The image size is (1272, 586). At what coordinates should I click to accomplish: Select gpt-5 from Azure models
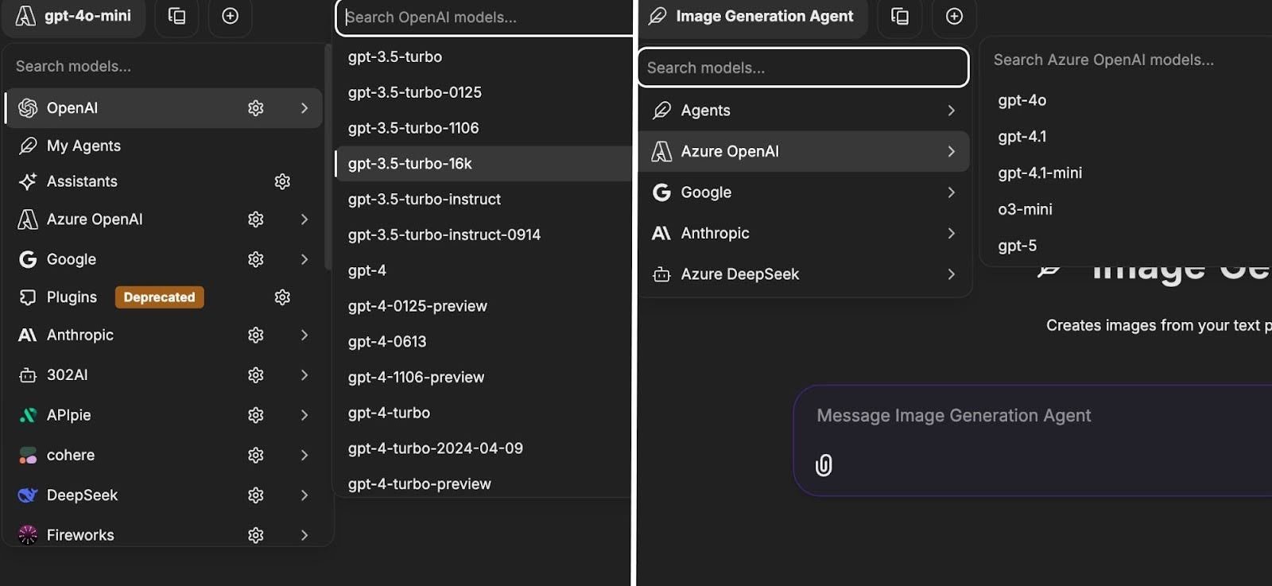[1017, 246]
